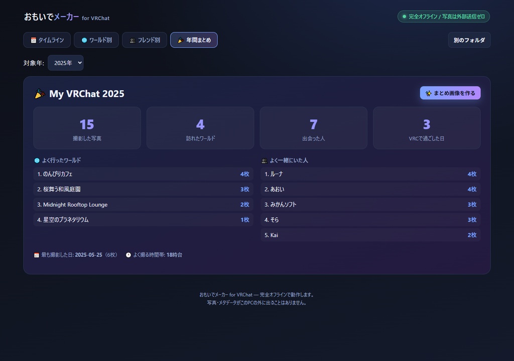Click the 年間まとめ tab
This screenshot has width=514, height=361.
coord(194,40)
